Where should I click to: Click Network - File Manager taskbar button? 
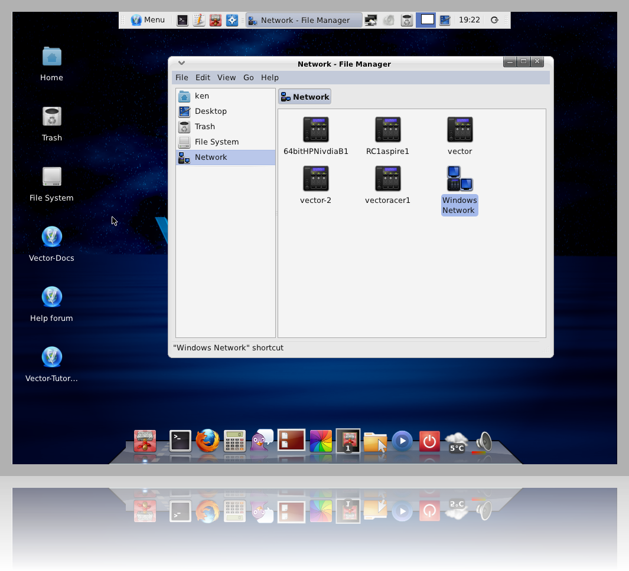[304, 20]
